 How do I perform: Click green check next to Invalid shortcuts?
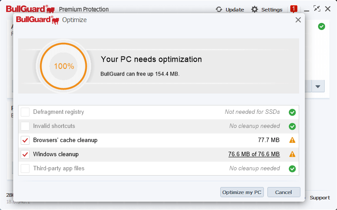pyautogui.click(x=292, y=126)
